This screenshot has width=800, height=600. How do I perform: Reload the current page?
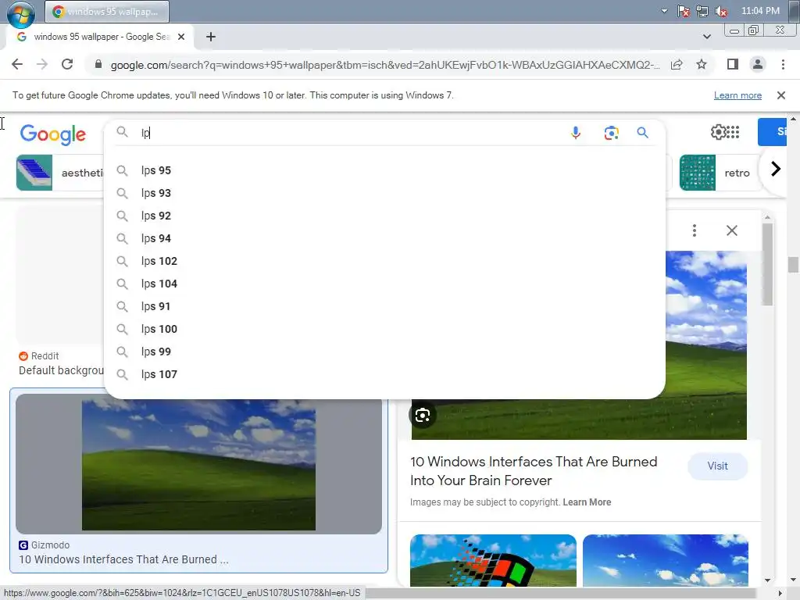tap(67, 64)
